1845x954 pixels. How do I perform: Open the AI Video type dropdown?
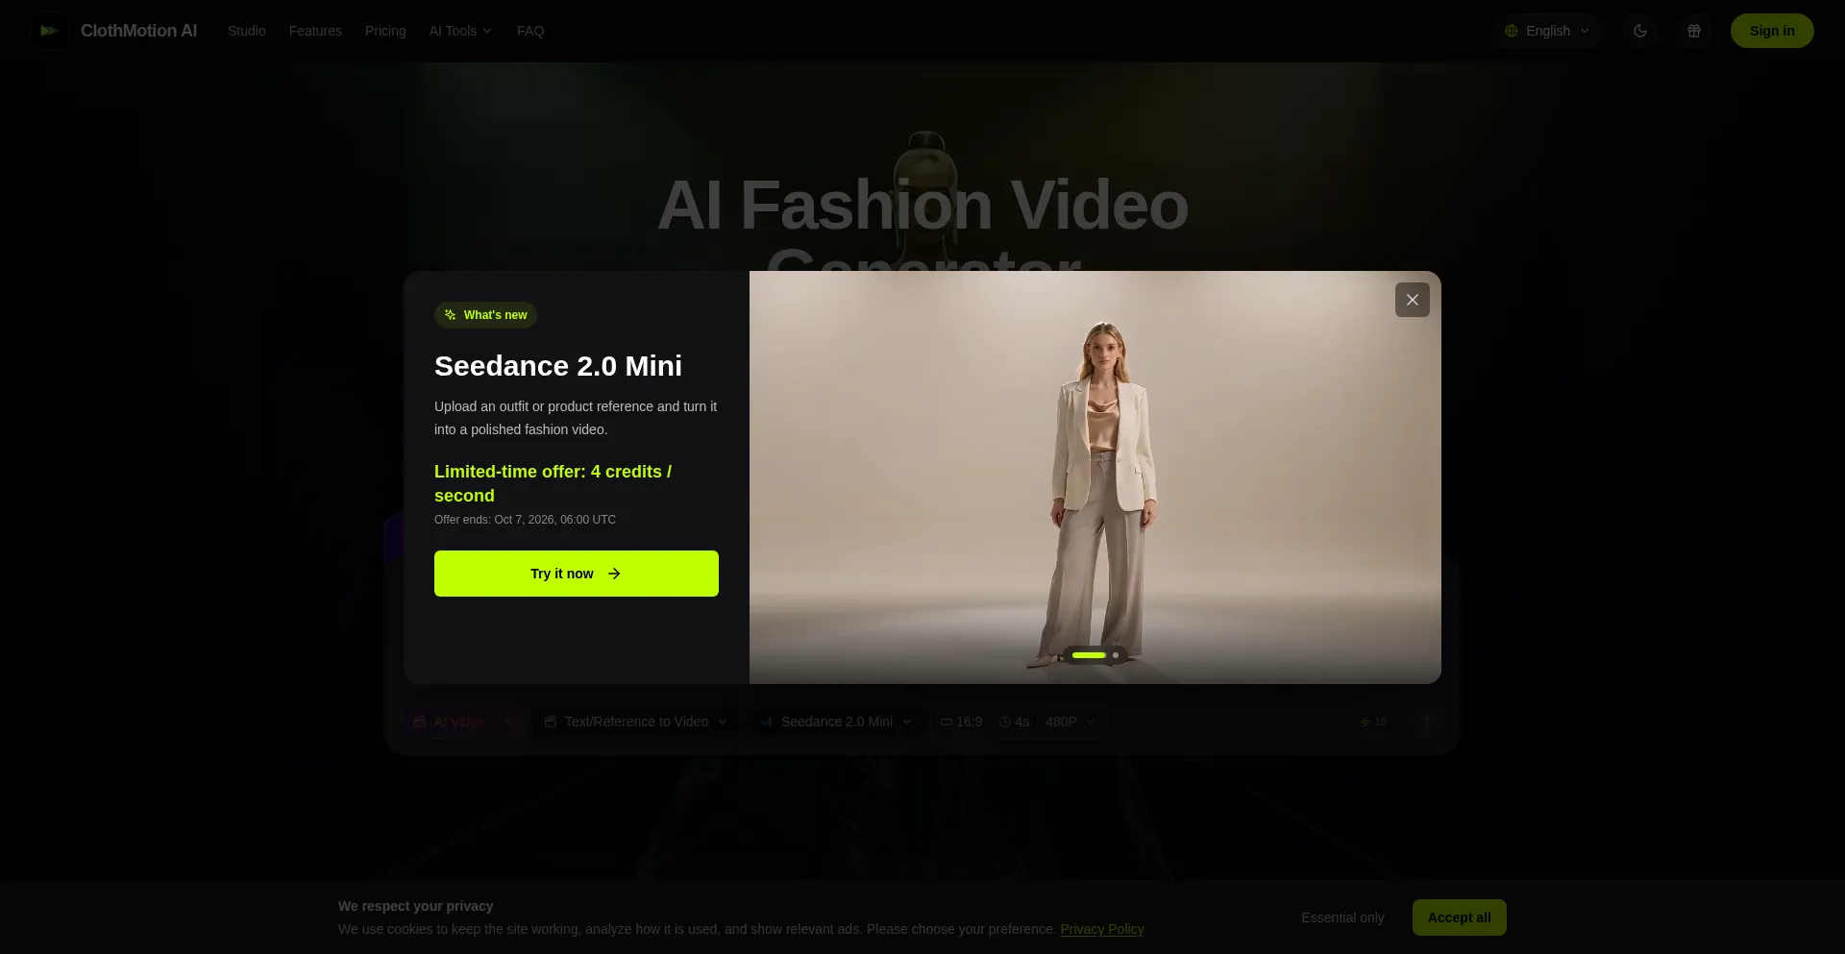pos(463,722)
